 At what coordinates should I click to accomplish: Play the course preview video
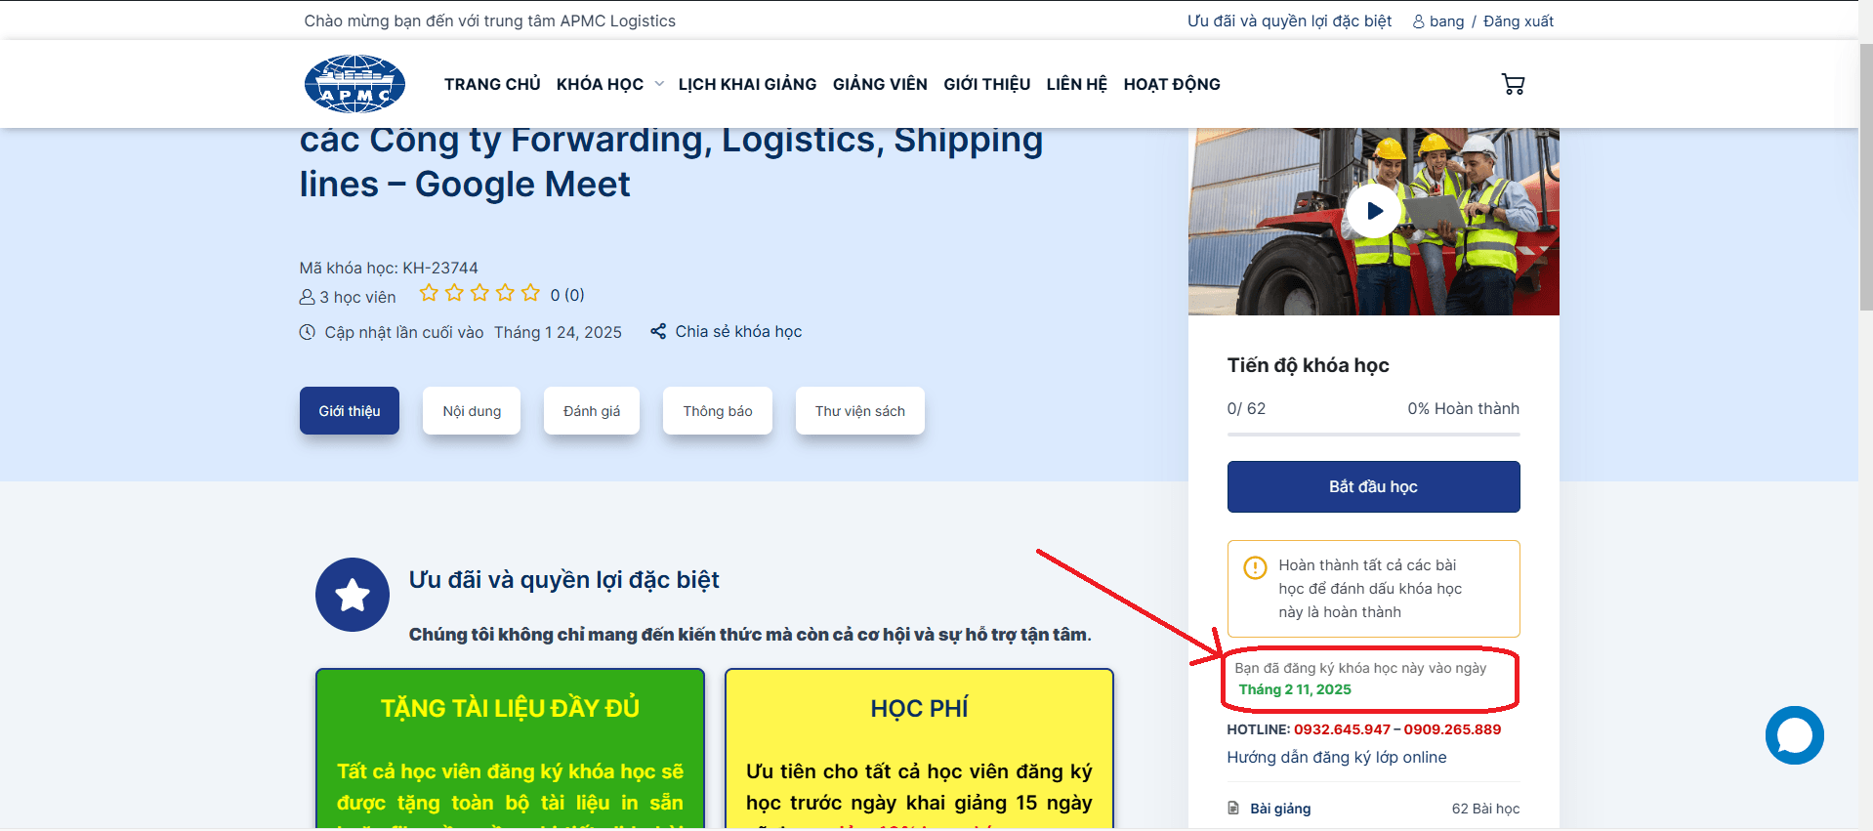[x=1373, y=211]
